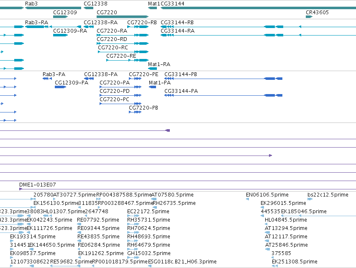Select EST EK296015.5prime
The width and height of the screenshot is (356, 268).
click(x=283, y=203)
